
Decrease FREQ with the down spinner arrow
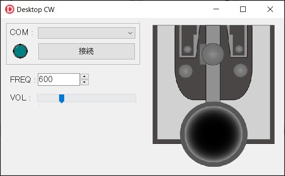(85, 82)
